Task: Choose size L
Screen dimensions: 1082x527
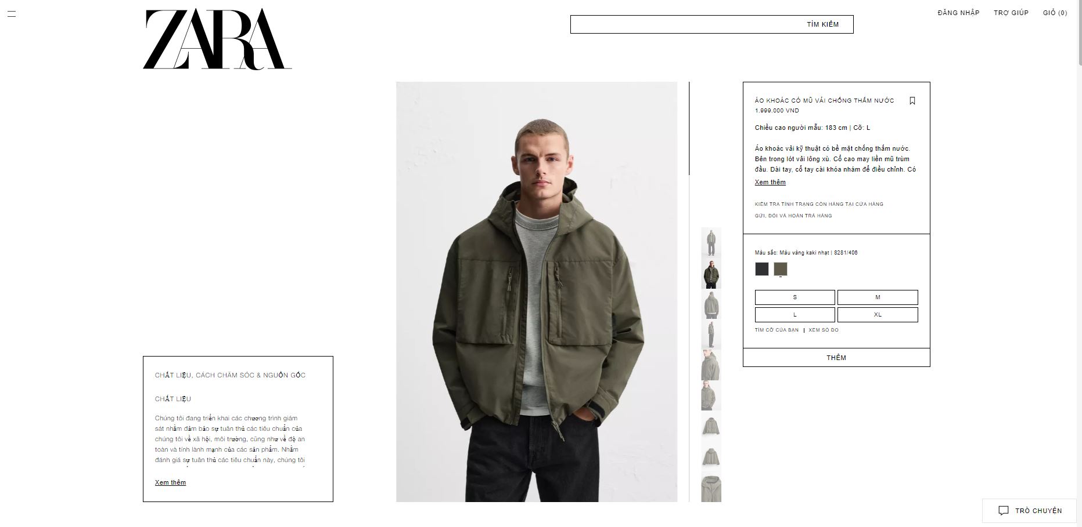Action: 795,315
